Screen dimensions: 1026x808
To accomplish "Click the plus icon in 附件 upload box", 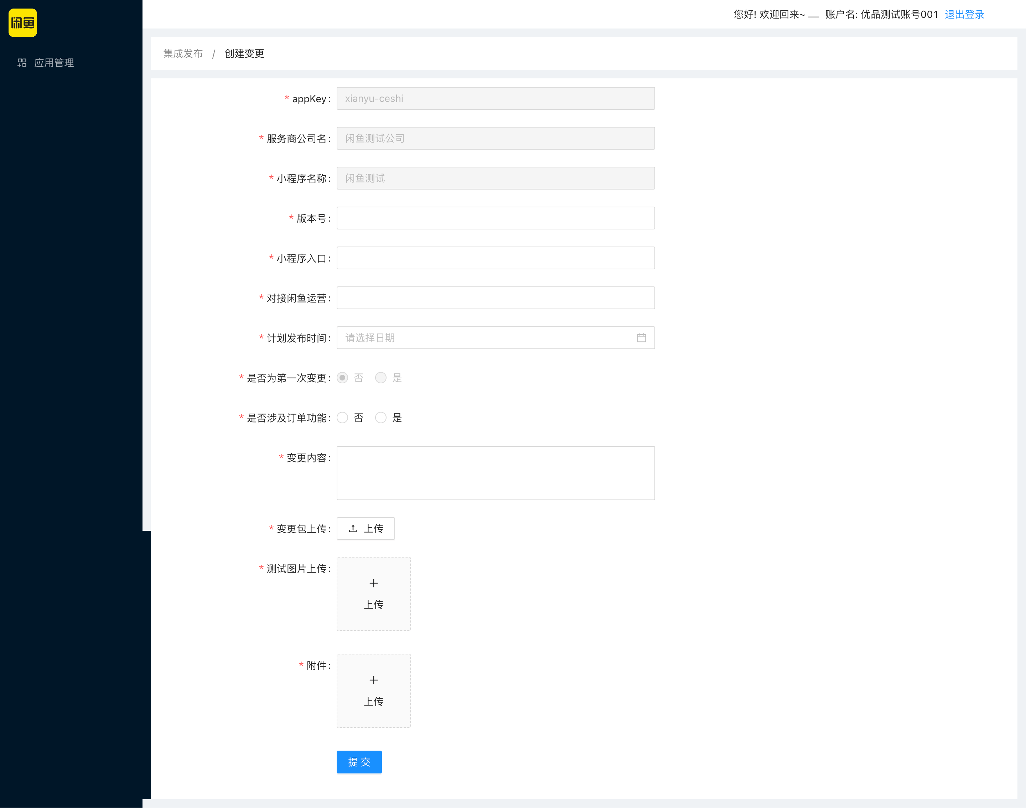I will 373,680.
